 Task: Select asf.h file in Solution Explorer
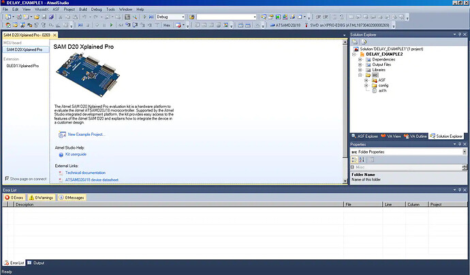click(x=382, y=90)
